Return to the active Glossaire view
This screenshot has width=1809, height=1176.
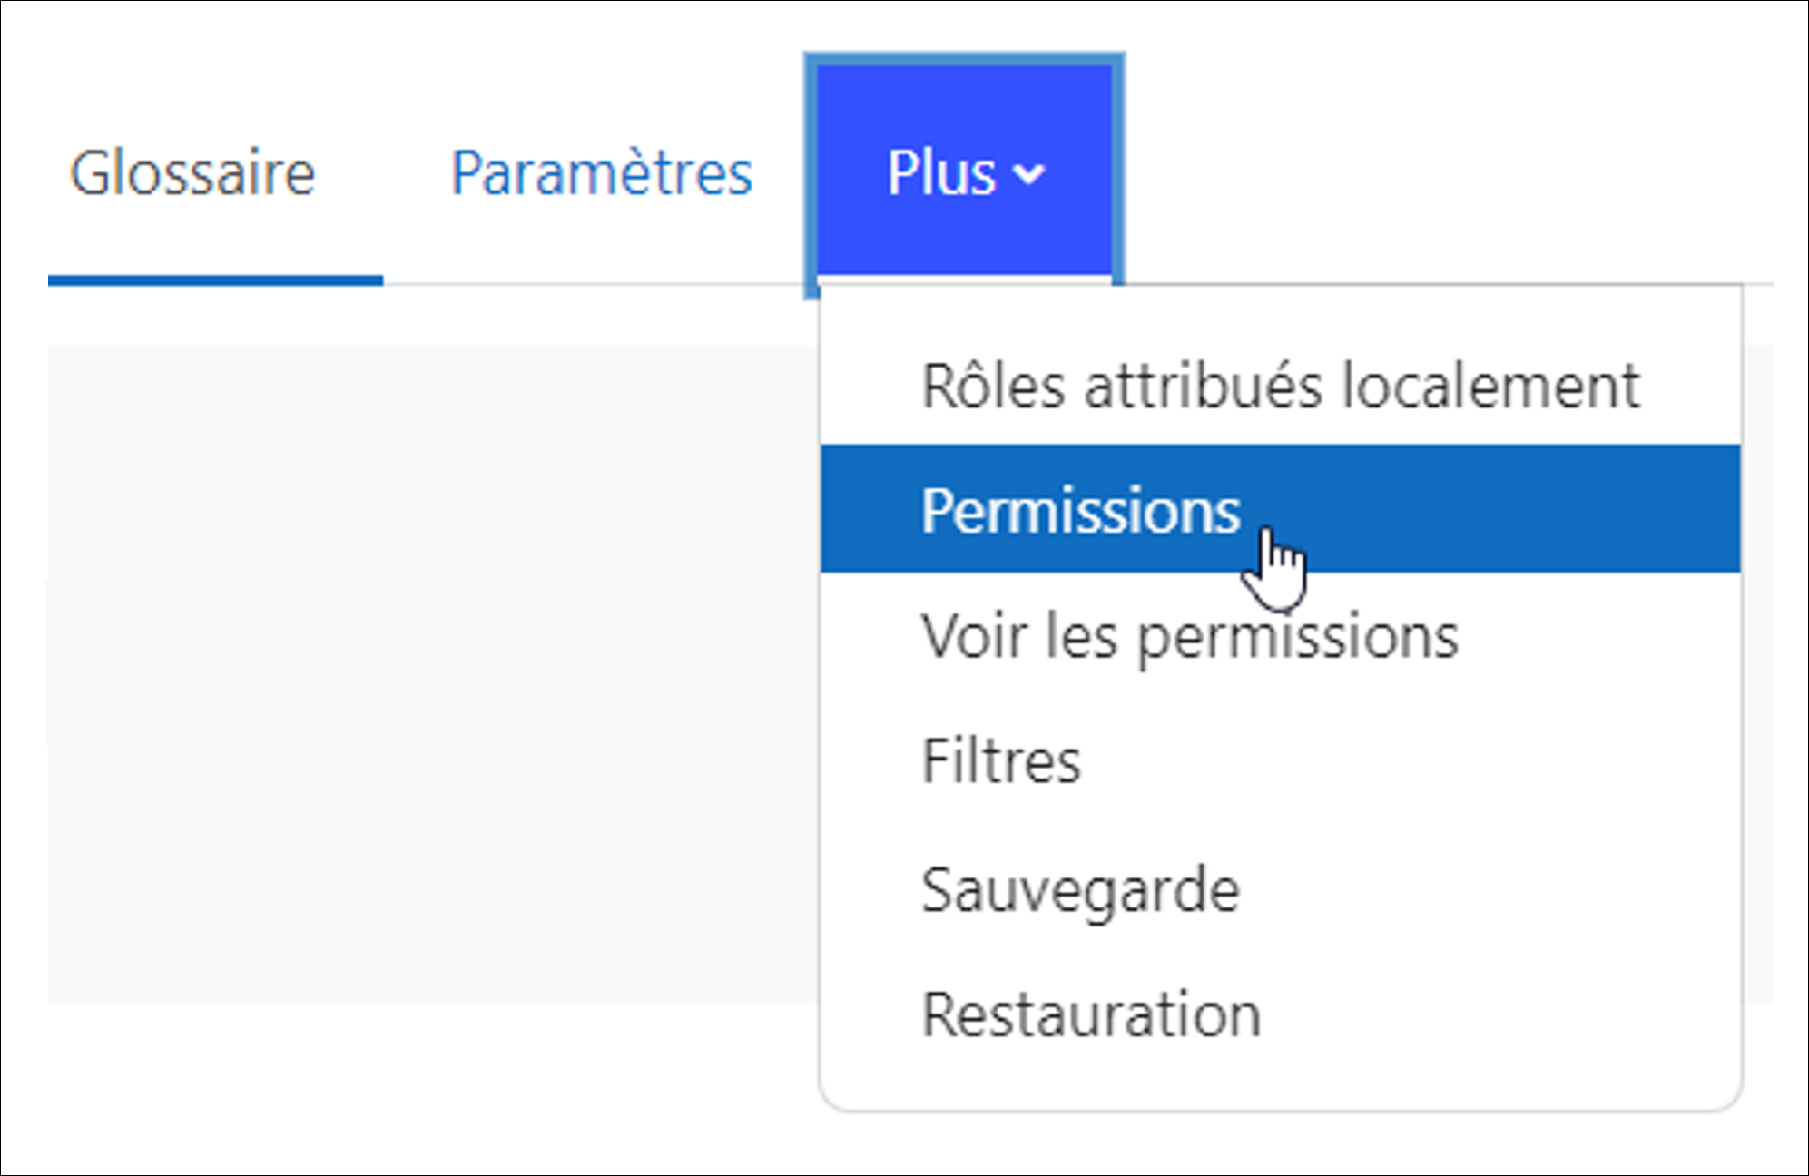pyautogui.click(x=192, y=172)
